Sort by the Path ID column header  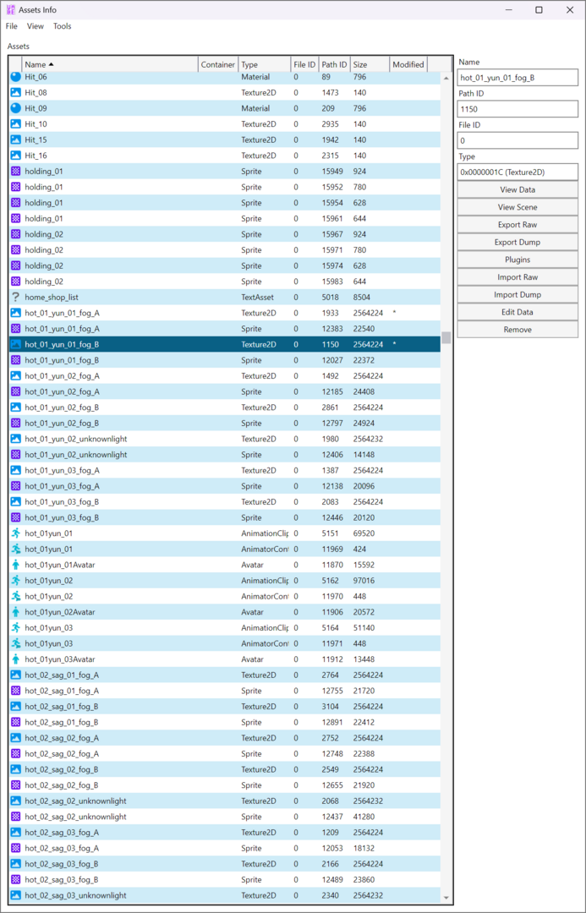pyautogui.click(x=334, y=64)
